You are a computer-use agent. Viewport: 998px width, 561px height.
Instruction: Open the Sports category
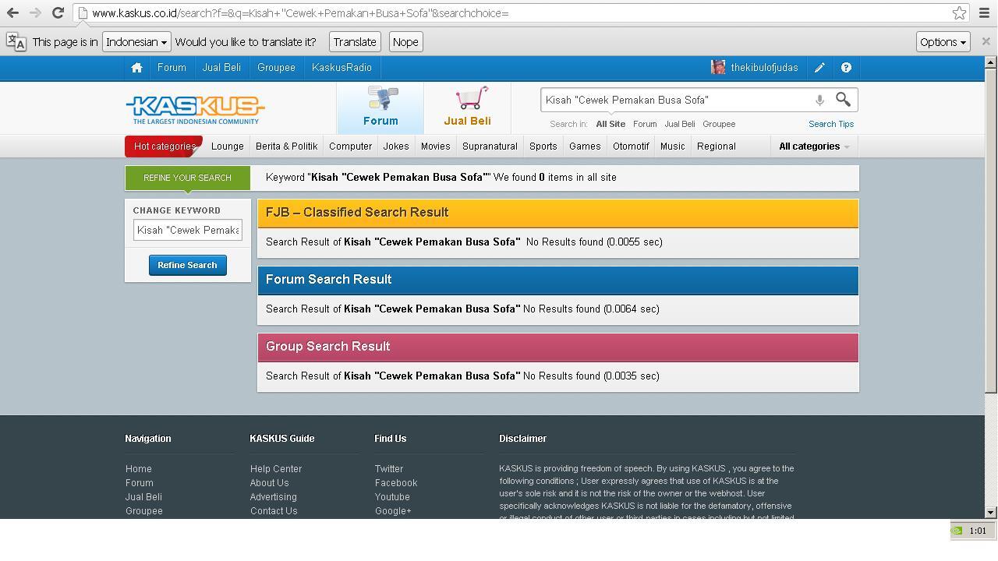click(x=543, y=146)
